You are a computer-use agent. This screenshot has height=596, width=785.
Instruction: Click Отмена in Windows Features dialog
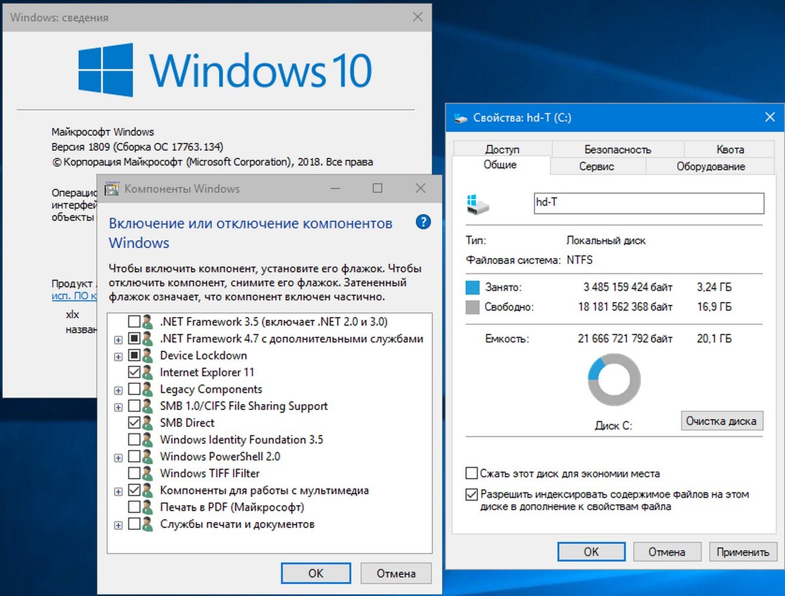coord(396,573)
